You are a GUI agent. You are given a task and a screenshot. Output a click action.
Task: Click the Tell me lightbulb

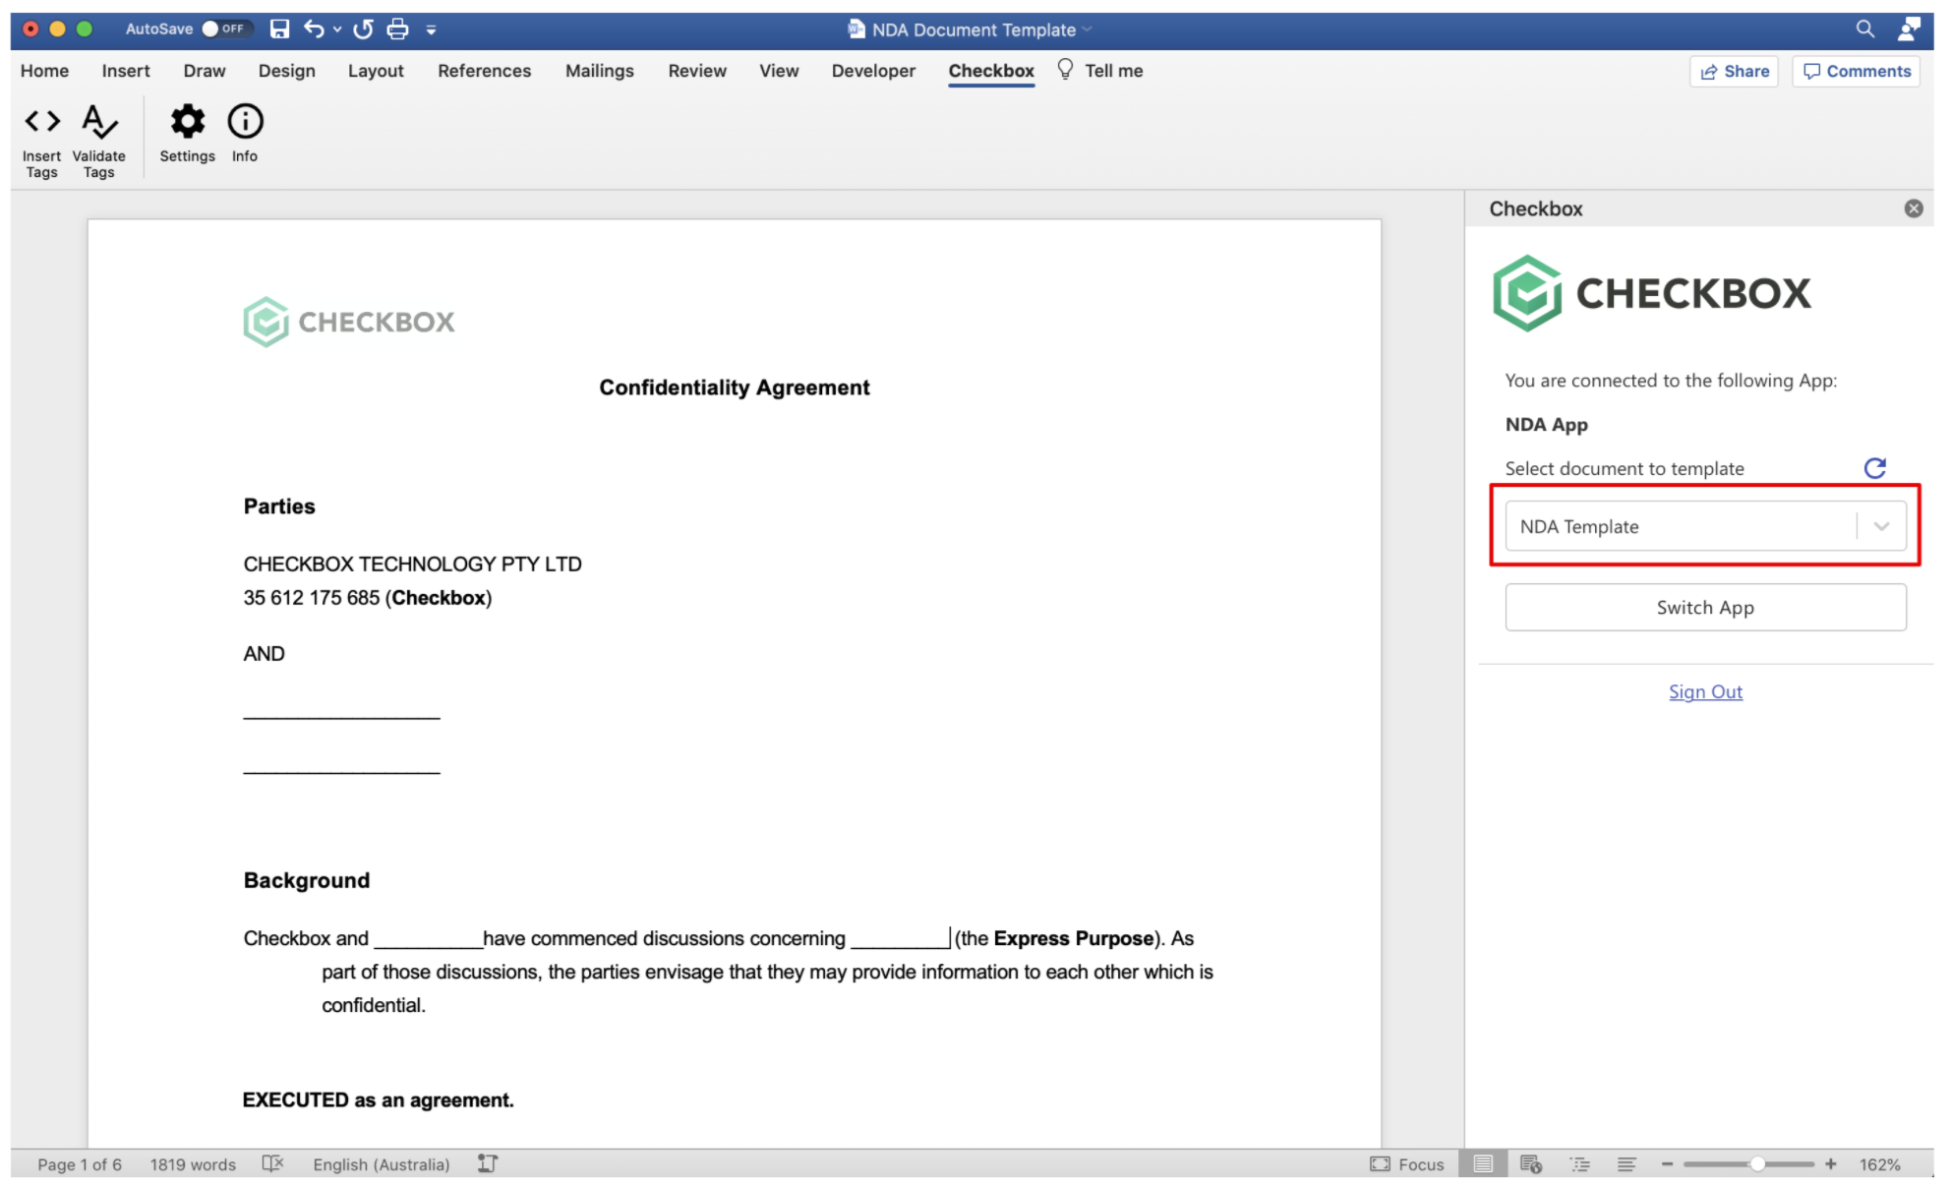[1065, 70]
